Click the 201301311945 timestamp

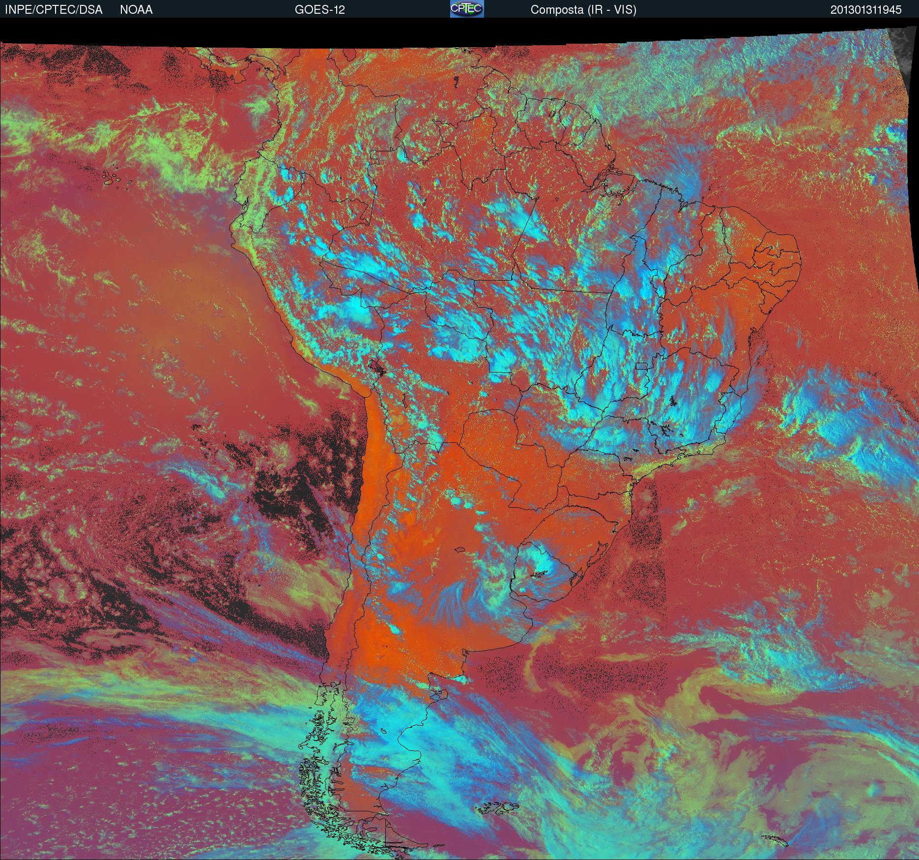click(x=866, y=10)
